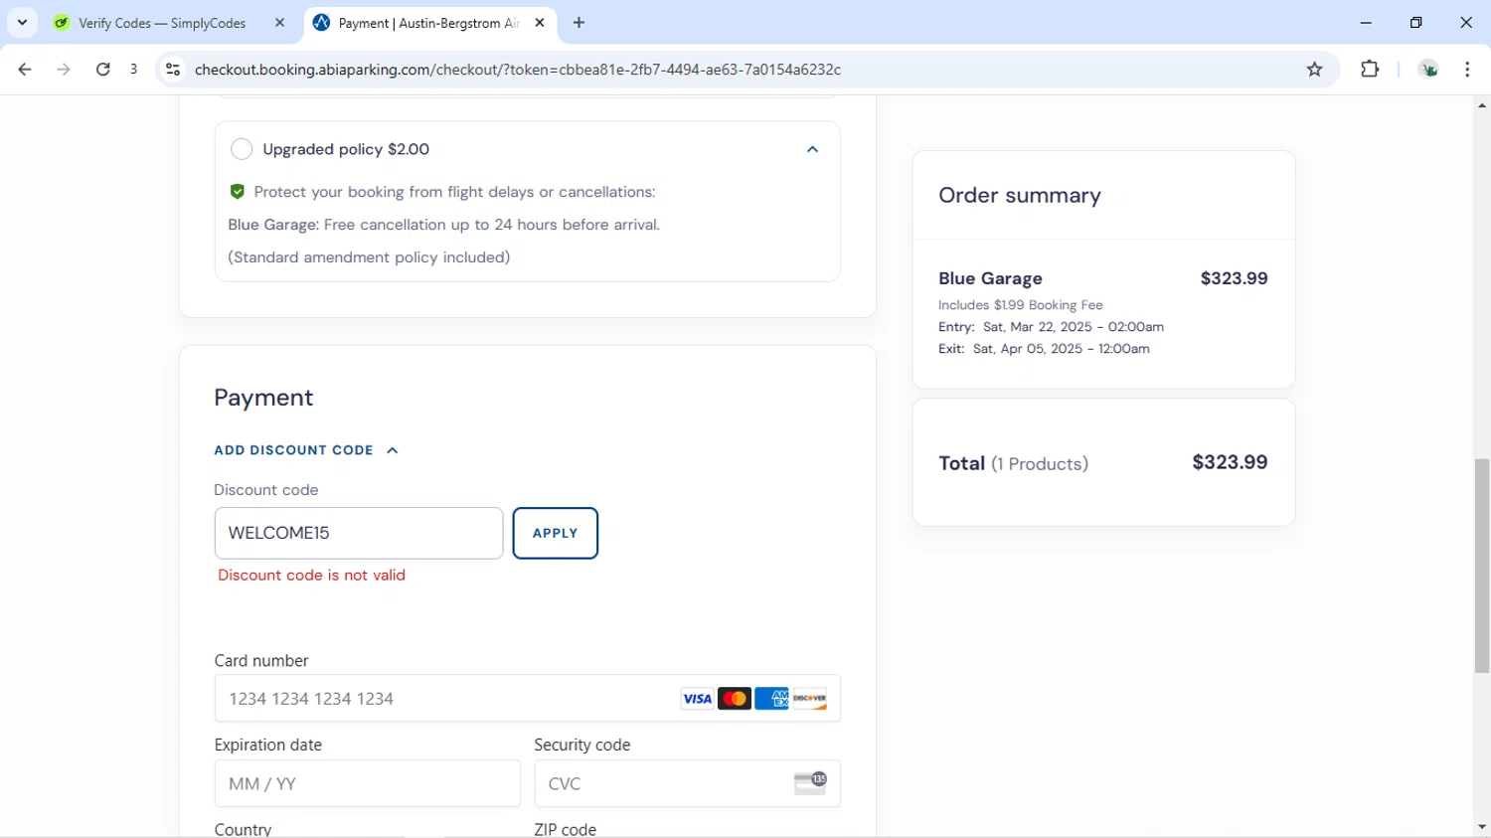Click the address bar URL

(x=518, y=70)
